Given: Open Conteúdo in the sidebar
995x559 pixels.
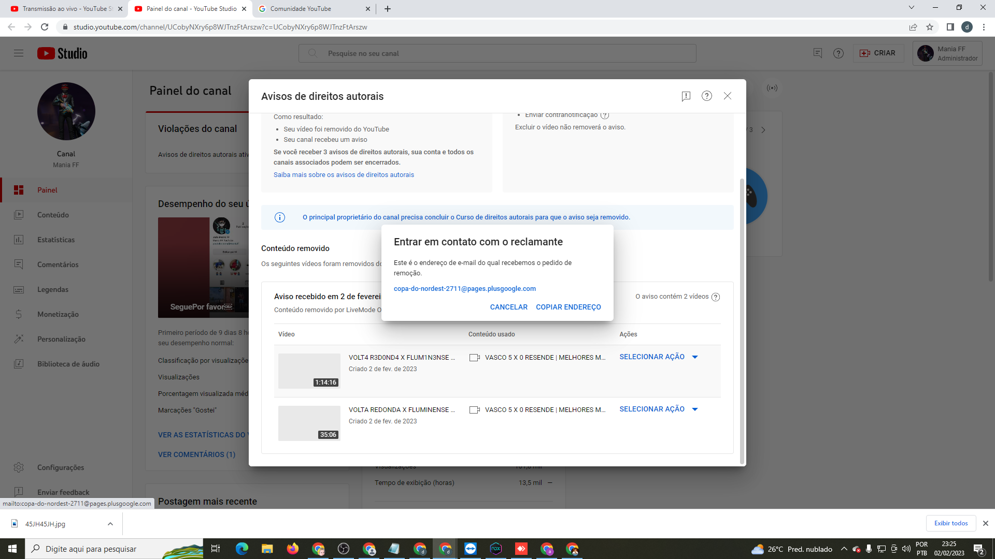Looking at the screenshot, I should pos(66,215).
